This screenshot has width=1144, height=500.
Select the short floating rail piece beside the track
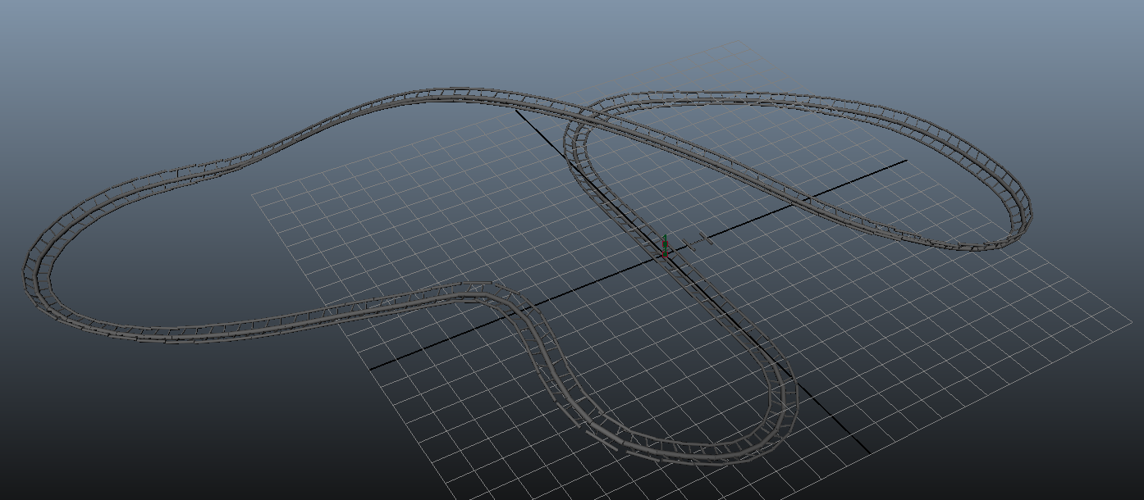706,239
